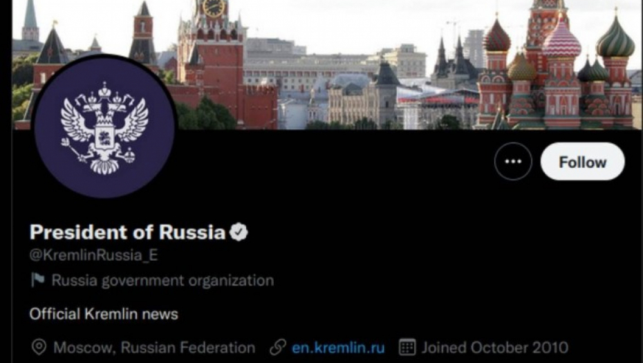Click the Moscow, Russian Federation location text

(154, 347)
